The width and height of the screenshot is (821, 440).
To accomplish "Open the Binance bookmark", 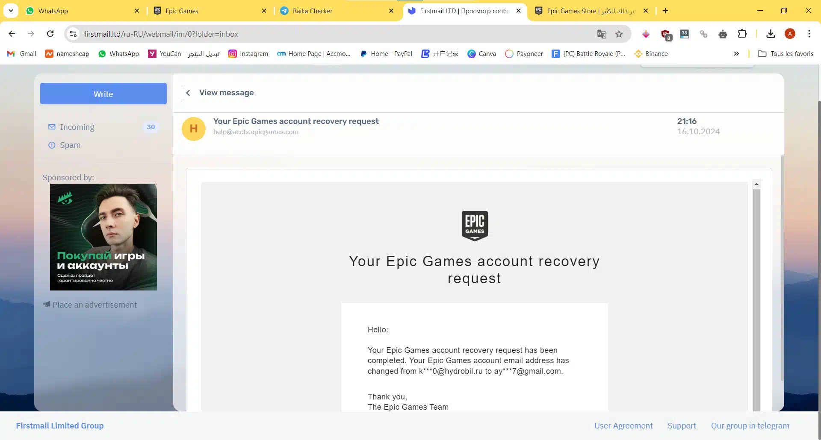I will (651, 53).
